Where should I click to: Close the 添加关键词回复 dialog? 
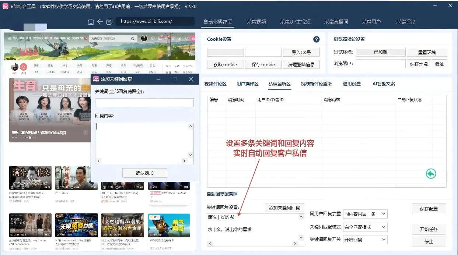pos(191,79)
